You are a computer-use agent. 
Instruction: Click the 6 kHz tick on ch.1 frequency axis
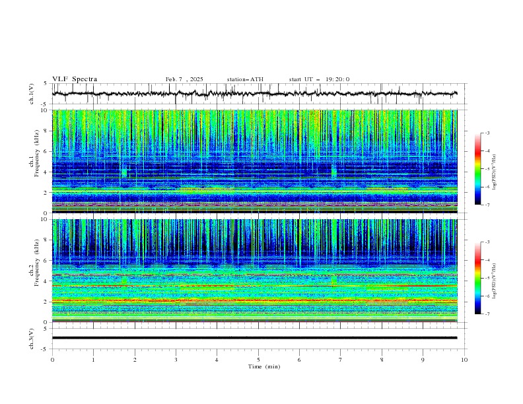[47, 151]
